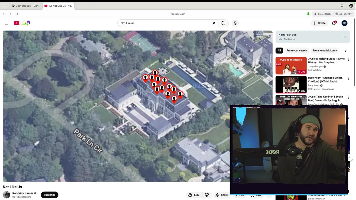Open J.Cole Is Helping Drake Rewrite title
The height and width of the screenshot is (200, 356).
coord(326,61)
